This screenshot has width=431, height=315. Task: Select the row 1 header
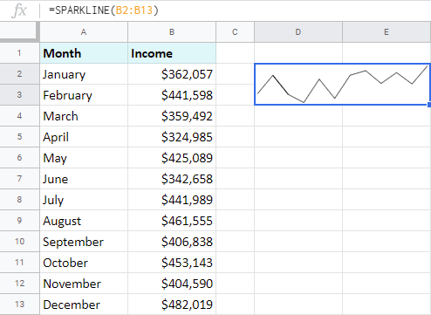pos(19,53)
